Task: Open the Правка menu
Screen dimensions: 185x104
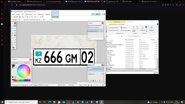Action: tap(18, 14)
